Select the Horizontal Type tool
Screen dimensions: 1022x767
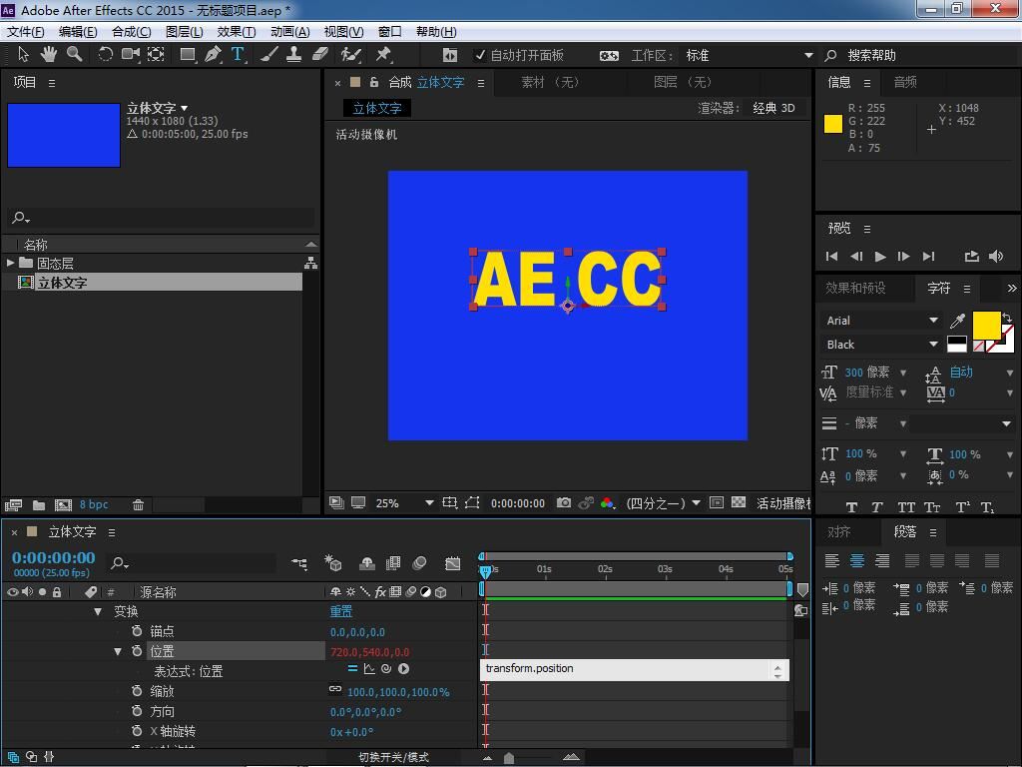[238, 55]
